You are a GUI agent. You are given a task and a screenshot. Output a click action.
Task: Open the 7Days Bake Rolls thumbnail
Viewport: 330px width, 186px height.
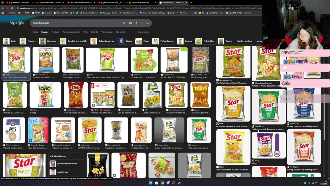pyautogui.click(x=14, y=130)
